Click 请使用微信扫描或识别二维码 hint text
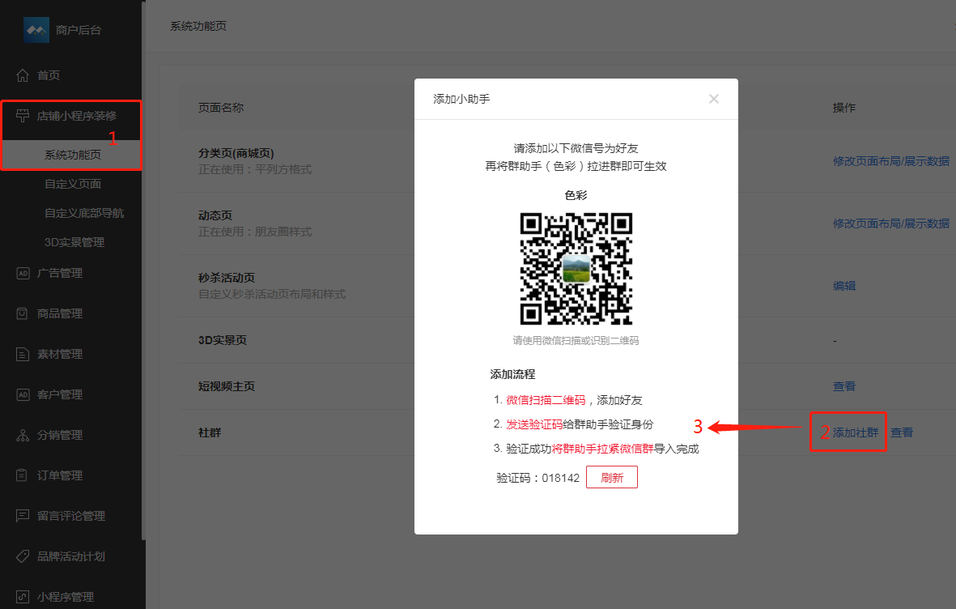The height and width of the screenshot is (609, 956). coord(576,340)
